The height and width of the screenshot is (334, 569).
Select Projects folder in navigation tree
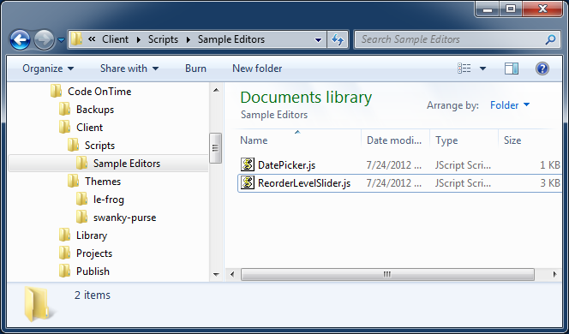tap(94, 253)
